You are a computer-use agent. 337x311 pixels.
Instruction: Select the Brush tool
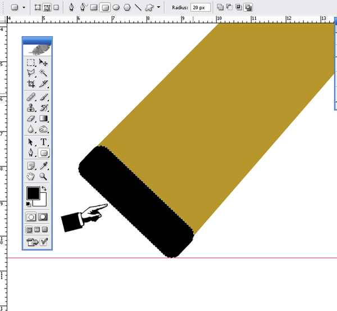point(43,97)
